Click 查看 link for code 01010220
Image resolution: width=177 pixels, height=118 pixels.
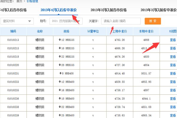173,65
